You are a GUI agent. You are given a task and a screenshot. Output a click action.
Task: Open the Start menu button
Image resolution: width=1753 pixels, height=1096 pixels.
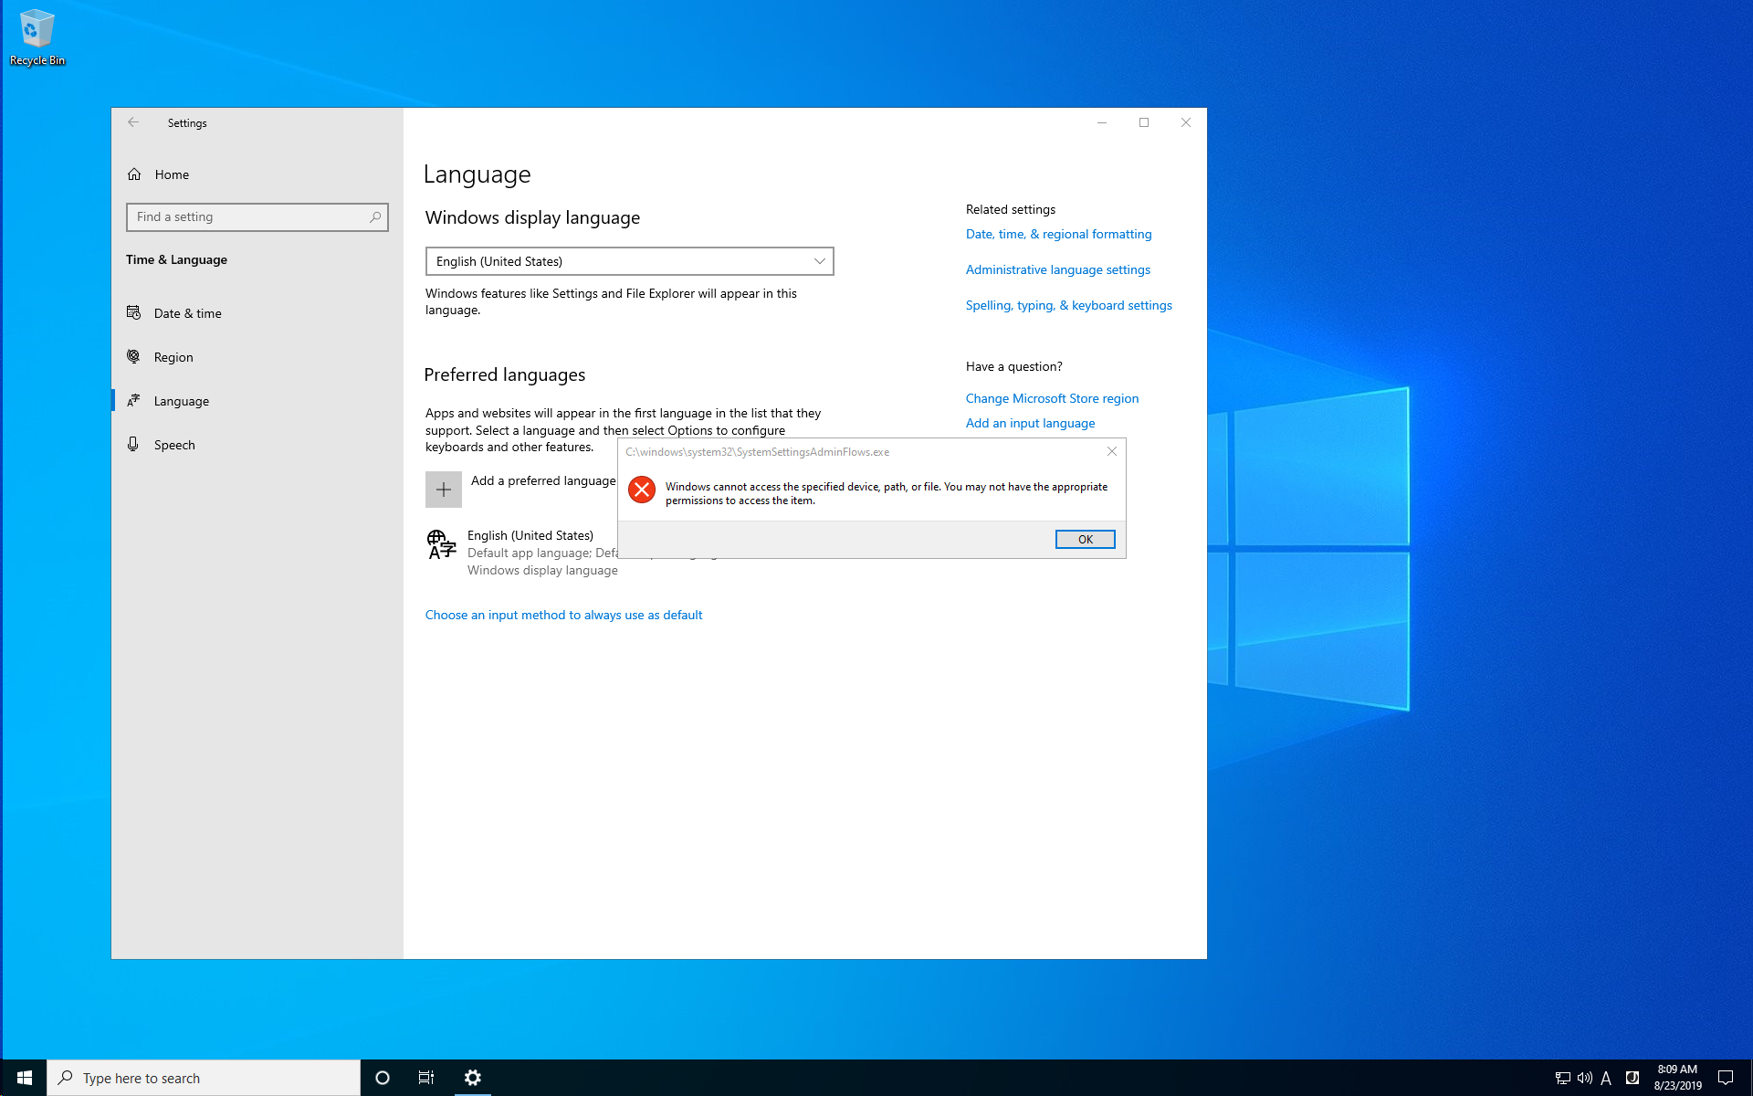pyautogui.click(x=23, y=1078)
